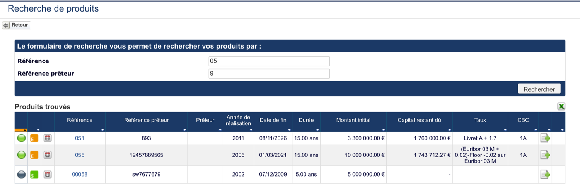Open Référence prêteur column dropdown arrow
580x190 pixels.
click(185, 130)
